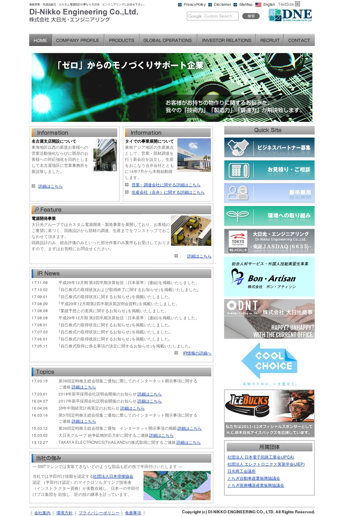Open the 営業・調達会社に関する詳細はこちら link

(x=166, y=185)
